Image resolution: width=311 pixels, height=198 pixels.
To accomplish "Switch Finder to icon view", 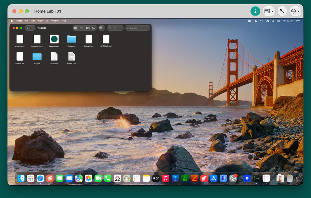I will coord(75,28).
